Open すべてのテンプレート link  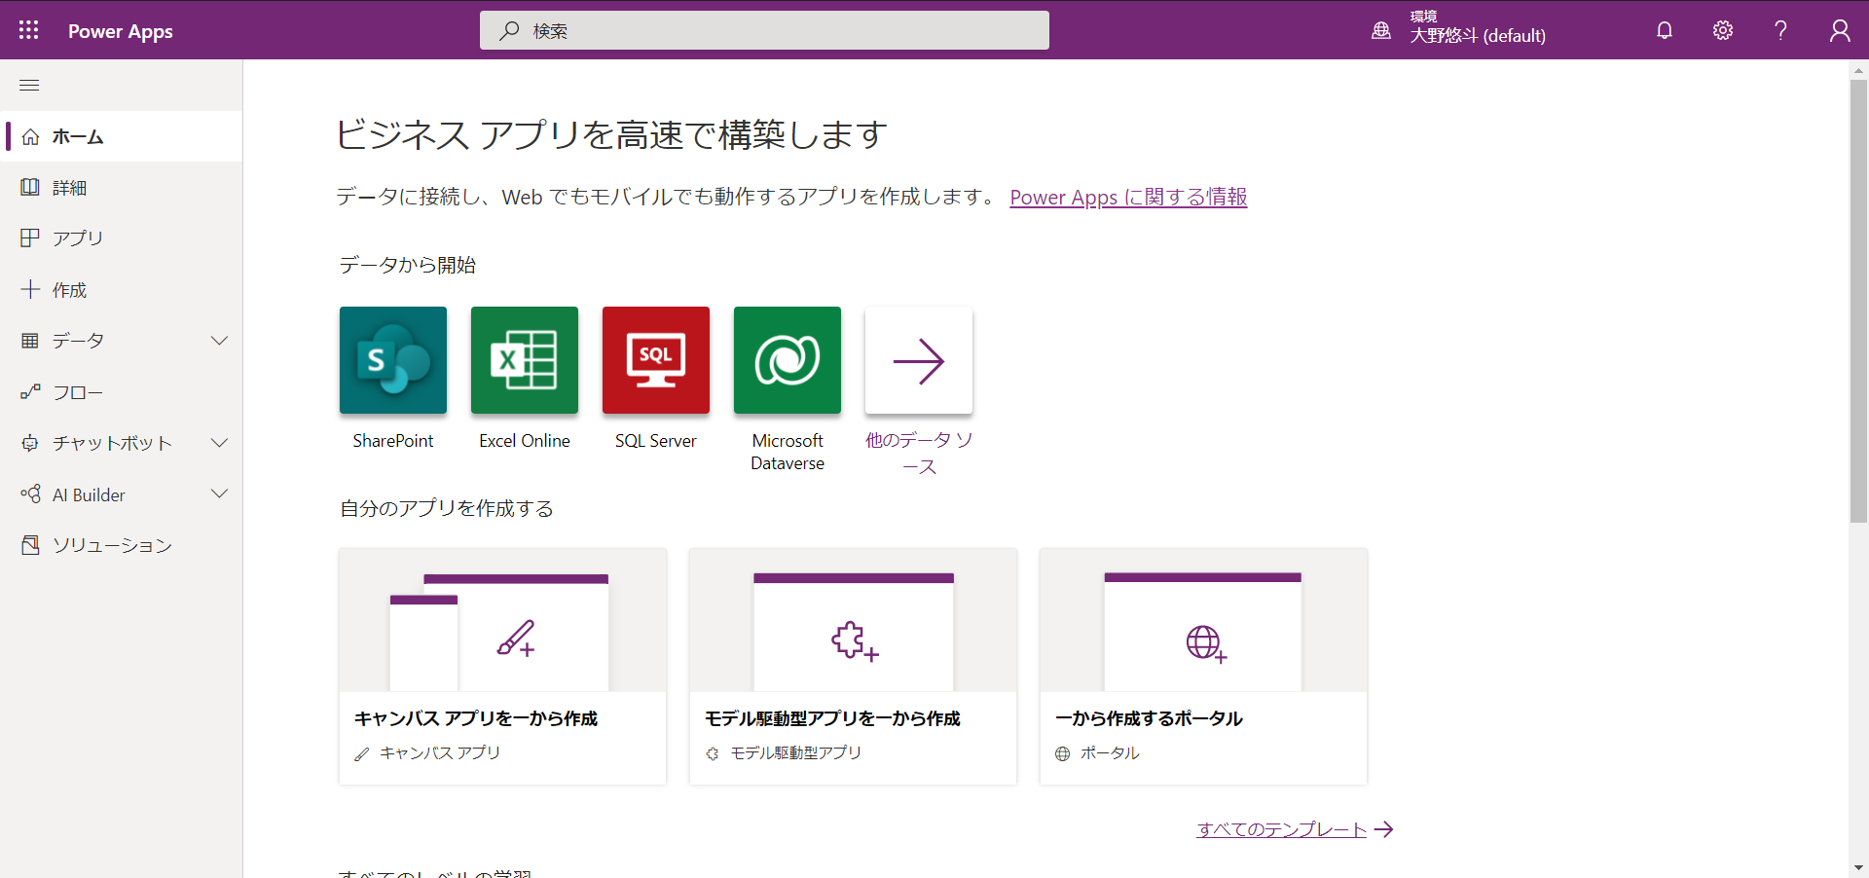coord(1282,829)
